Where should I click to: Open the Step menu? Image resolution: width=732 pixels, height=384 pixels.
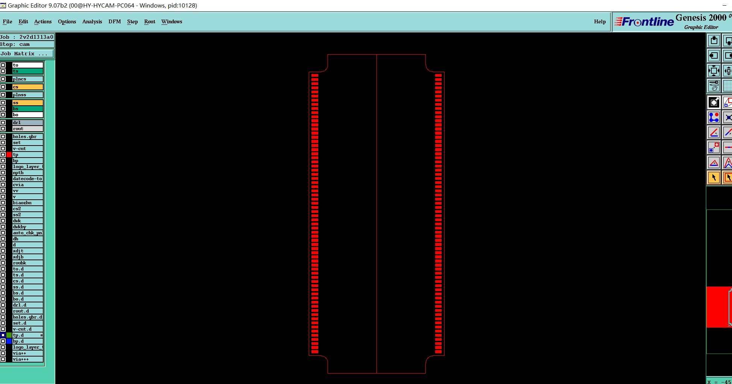[x=132, y=22]
